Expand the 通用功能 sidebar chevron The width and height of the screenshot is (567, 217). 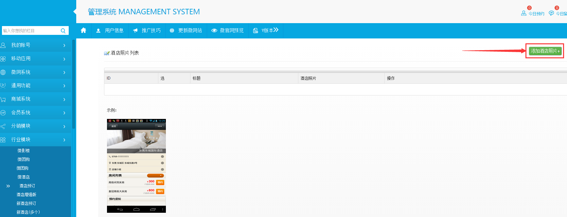click(64, 86)
